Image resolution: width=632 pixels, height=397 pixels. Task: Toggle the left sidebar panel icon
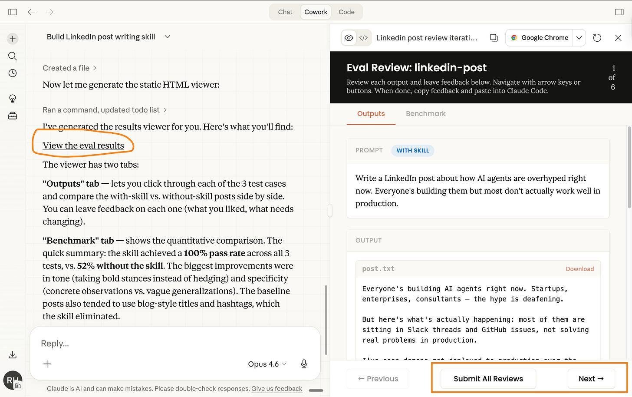[13, 12]
